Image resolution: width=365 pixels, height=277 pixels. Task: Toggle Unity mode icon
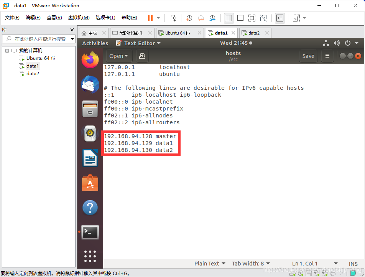(263, 18)
